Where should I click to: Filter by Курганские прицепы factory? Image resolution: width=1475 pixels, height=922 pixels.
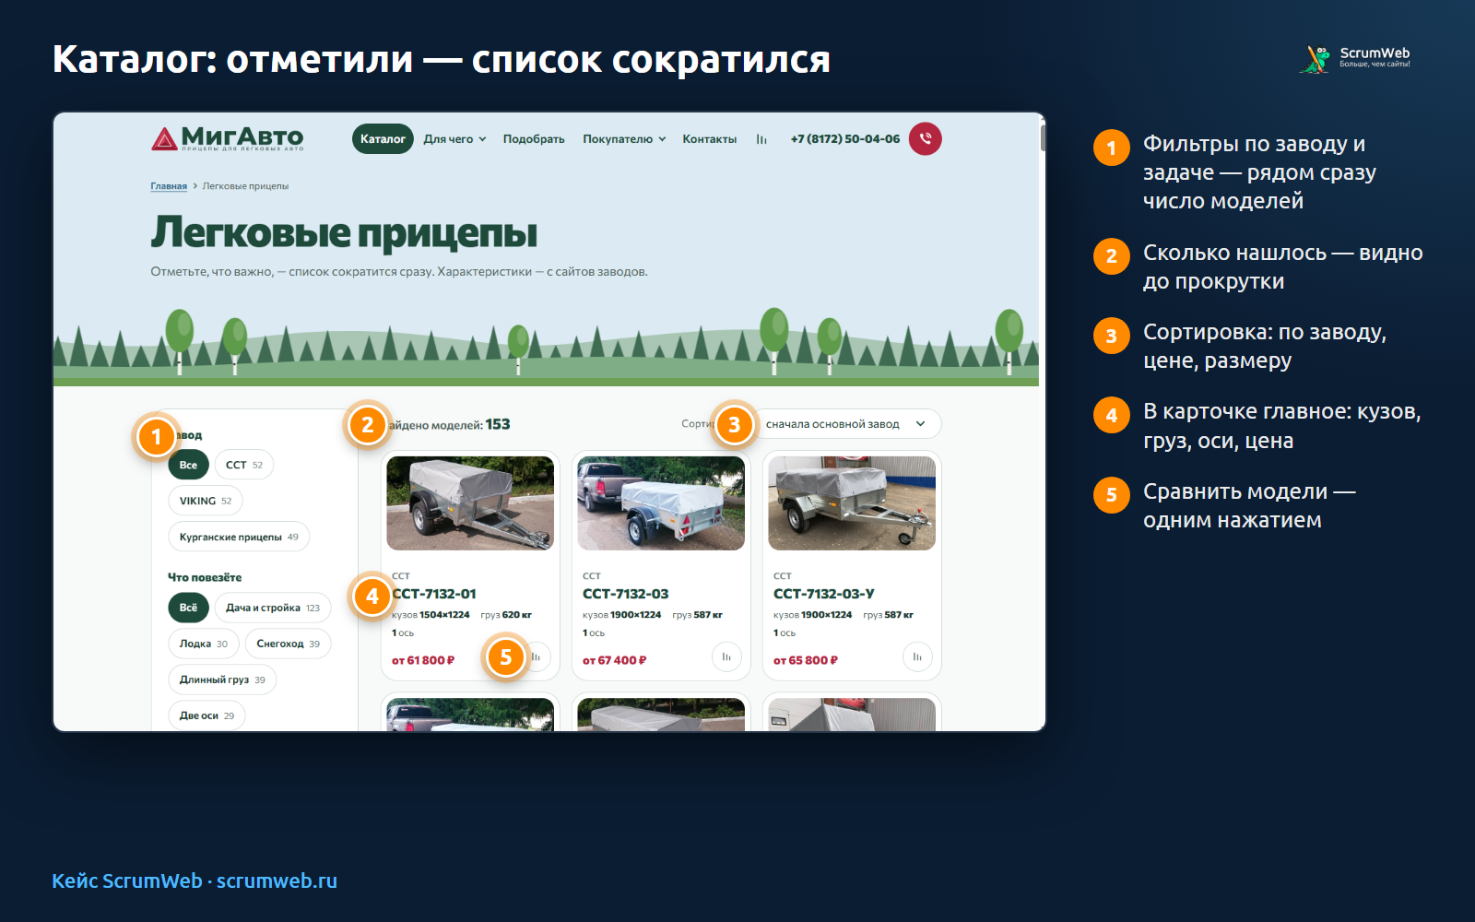tap(239, 537)
